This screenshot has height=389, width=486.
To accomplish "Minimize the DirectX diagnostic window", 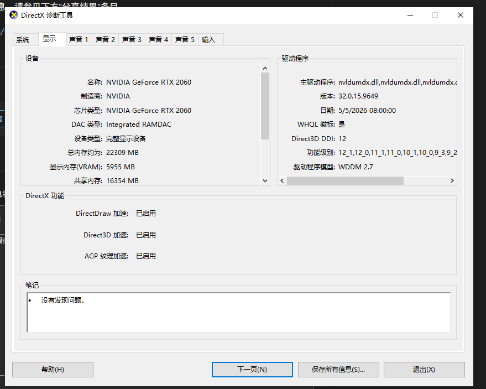I will (x=410, y=15).
